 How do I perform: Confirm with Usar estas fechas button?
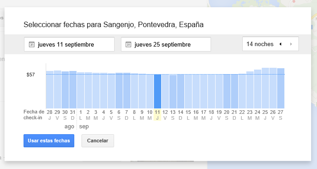point(49,141)
